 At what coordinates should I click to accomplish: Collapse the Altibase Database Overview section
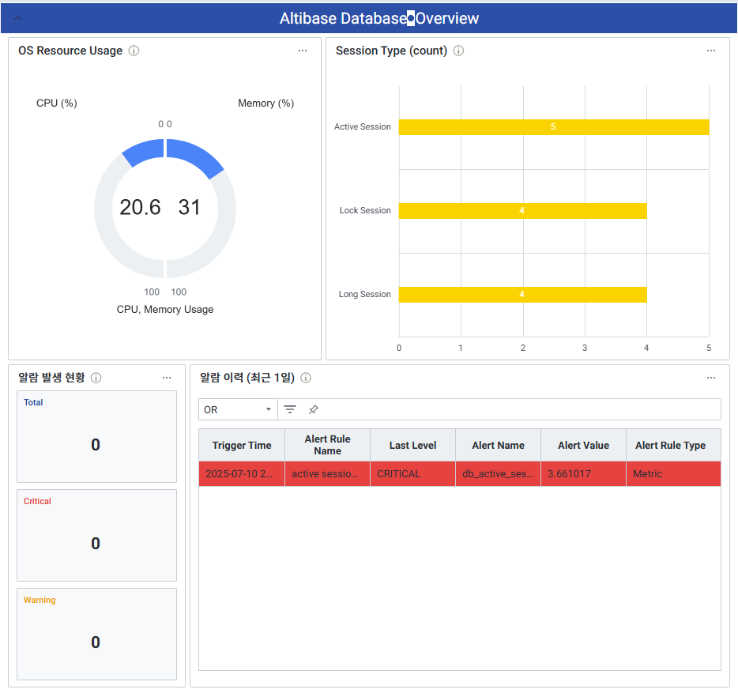pos(18,17)
